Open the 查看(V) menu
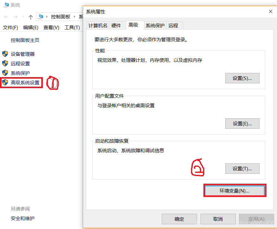The height and width of the screenshot is (229, 277). 51,28
